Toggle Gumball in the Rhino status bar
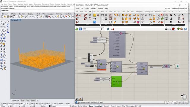190x107 pixels. (106, 106)
